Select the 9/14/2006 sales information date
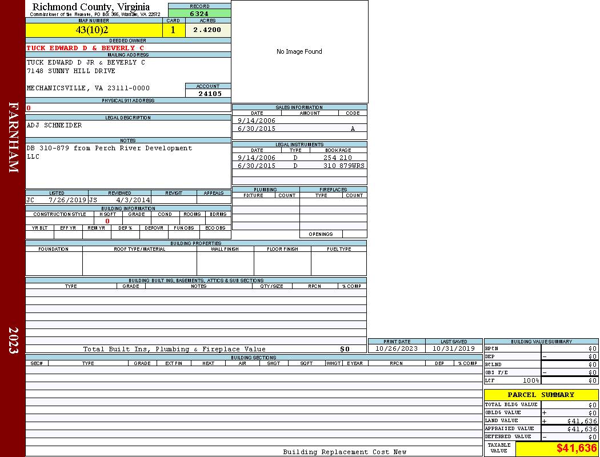Screen dimensions: 600x457 (257, 121)
